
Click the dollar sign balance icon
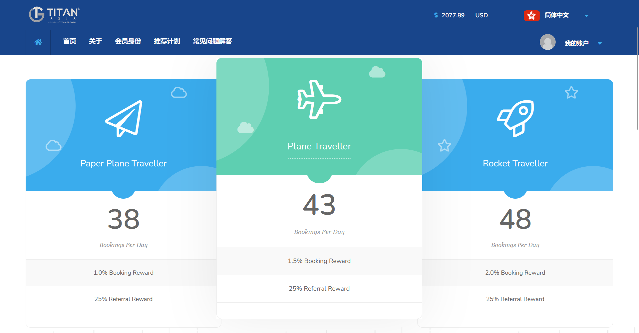pos(436,15)
